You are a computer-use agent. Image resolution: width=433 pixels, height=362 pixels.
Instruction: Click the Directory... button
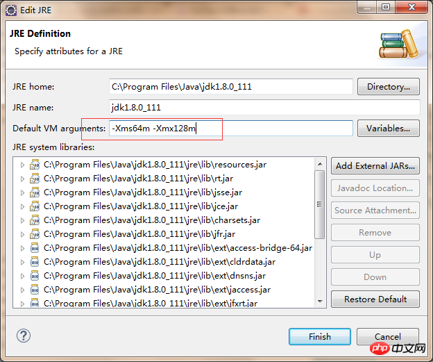(389, 87)
